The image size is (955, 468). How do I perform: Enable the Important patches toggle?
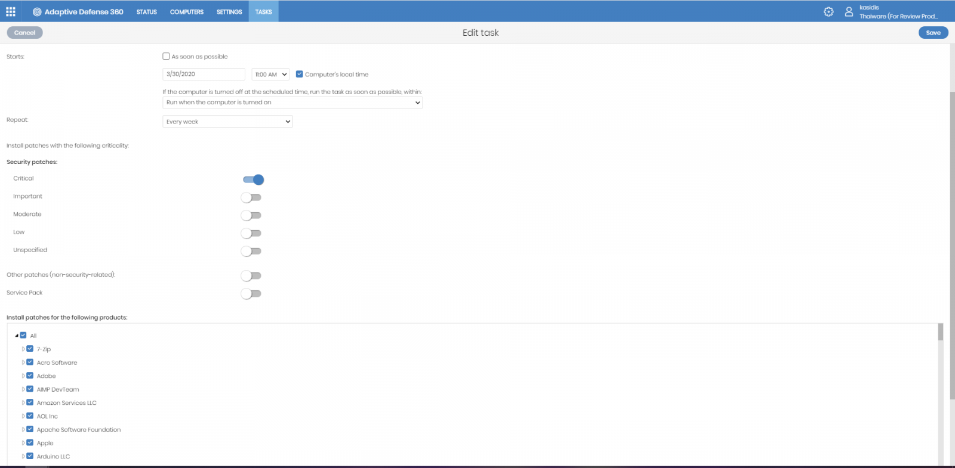coord(251,197)
